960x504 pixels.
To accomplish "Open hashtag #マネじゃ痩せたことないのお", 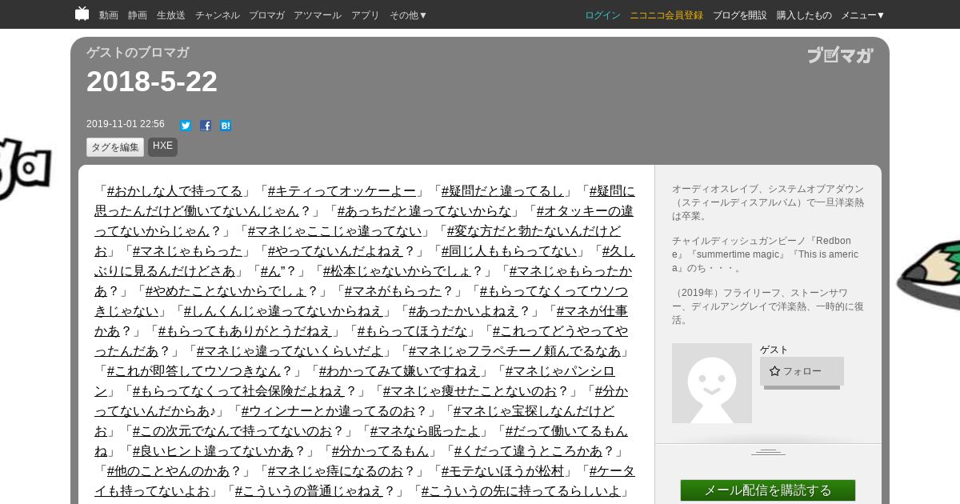I will click(x=470, y=390).
